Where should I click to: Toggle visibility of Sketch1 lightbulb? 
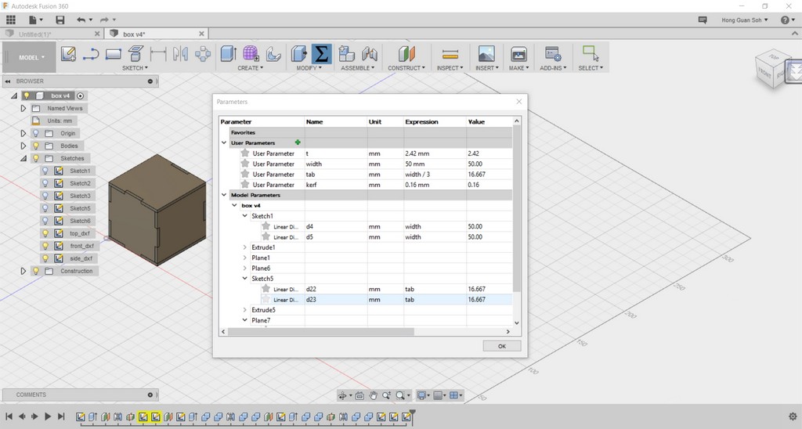point(45,171)
